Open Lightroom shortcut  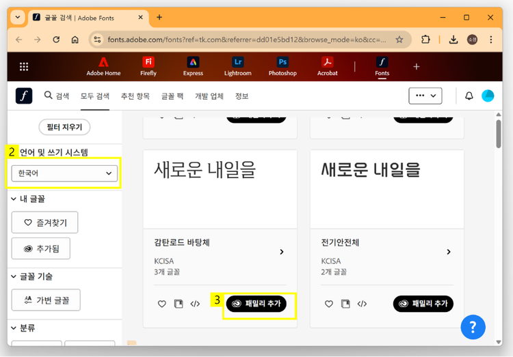(x=238, y=67)
